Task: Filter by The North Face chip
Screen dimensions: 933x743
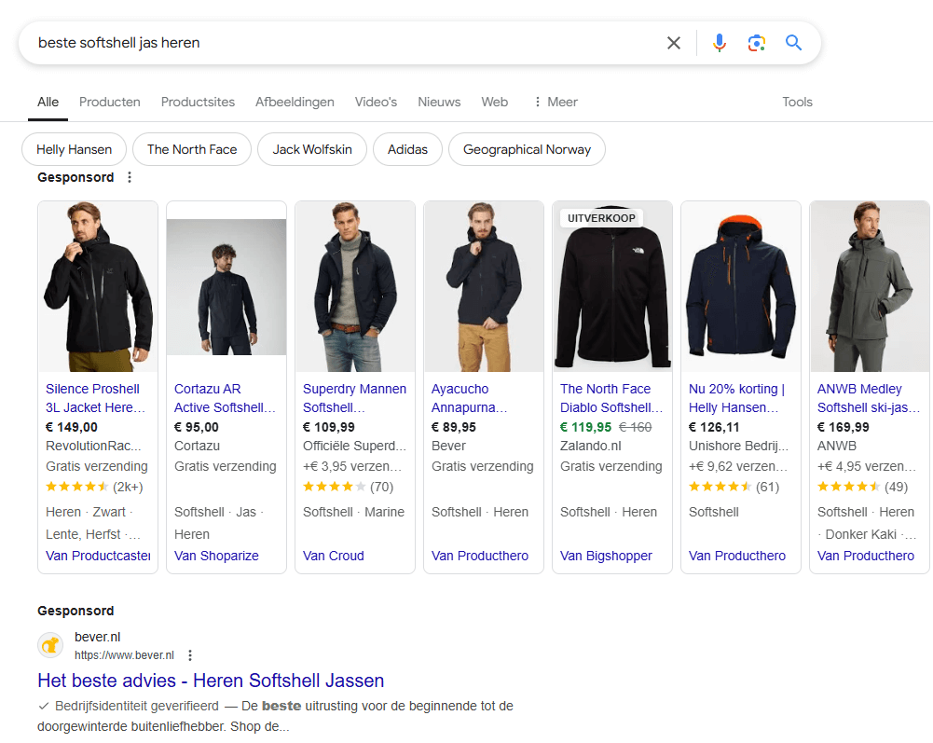Action: click(x=192, y=149)
